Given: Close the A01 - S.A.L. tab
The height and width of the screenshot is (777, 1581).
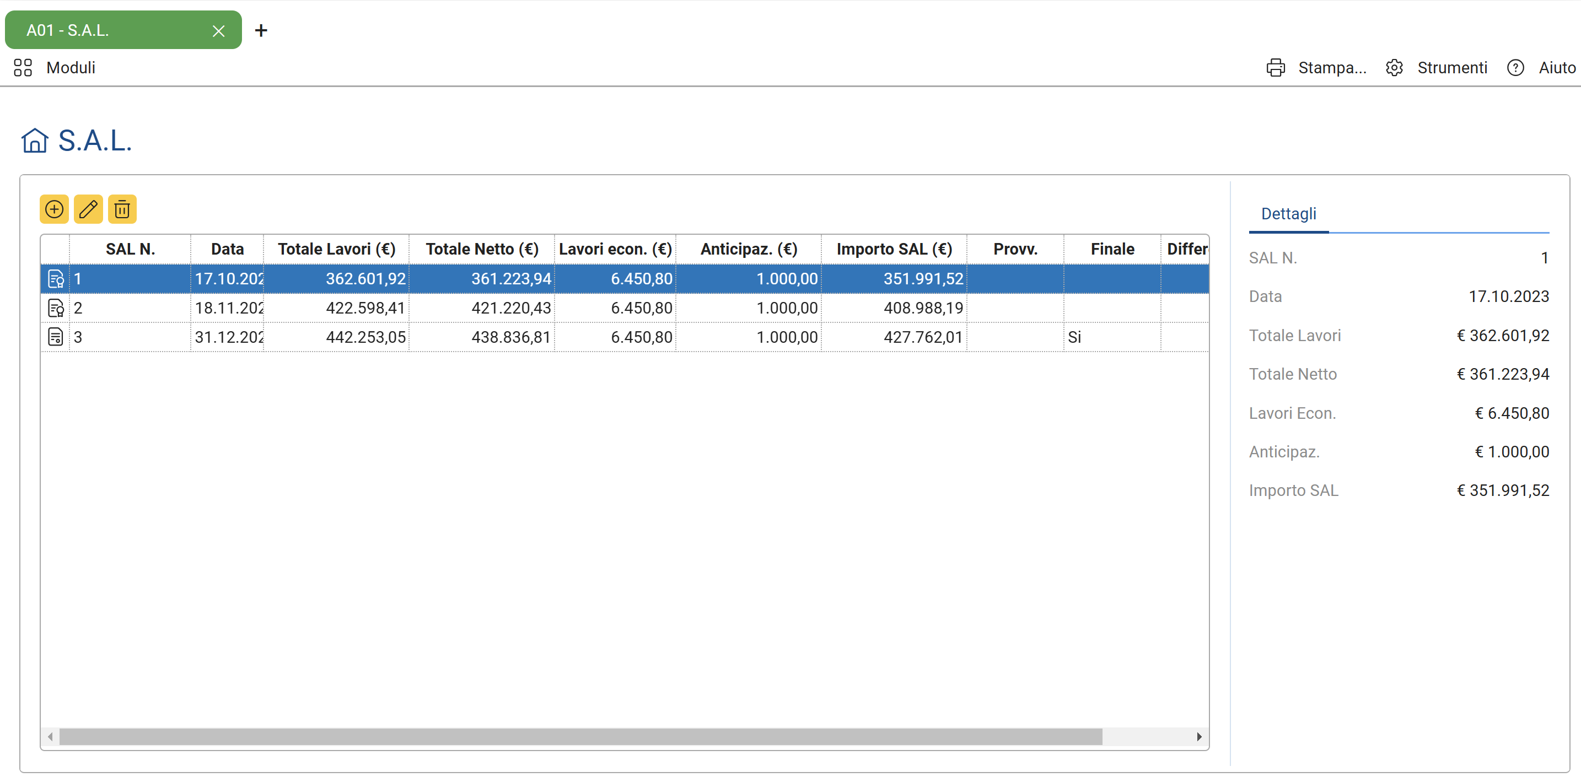Looking at the screenshot, I should click(x=218, y=31).
